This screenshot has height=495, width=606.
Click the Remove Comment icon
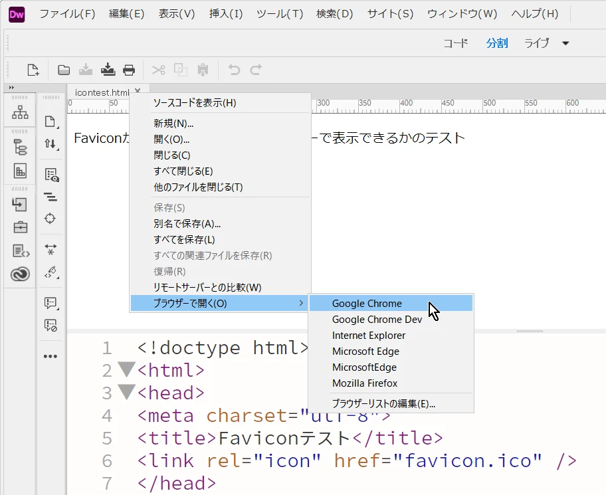pyautogui.click(x=50, y=326)
